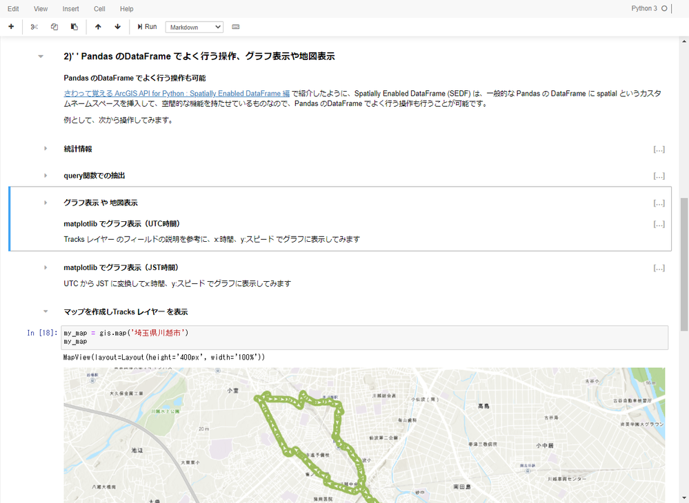689x503 pixels.
Task: Click the [...] beside 統計情報
Action: tap(659, 150)
